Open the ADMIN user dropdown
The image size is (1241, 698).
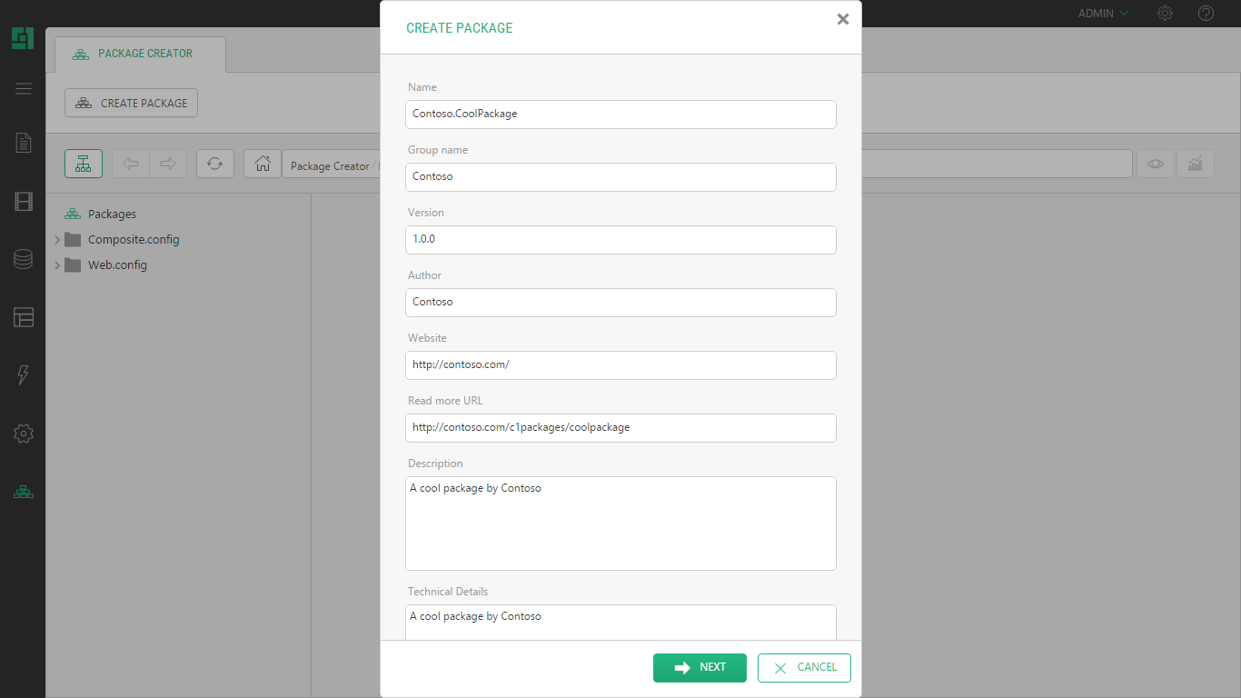1103,14
